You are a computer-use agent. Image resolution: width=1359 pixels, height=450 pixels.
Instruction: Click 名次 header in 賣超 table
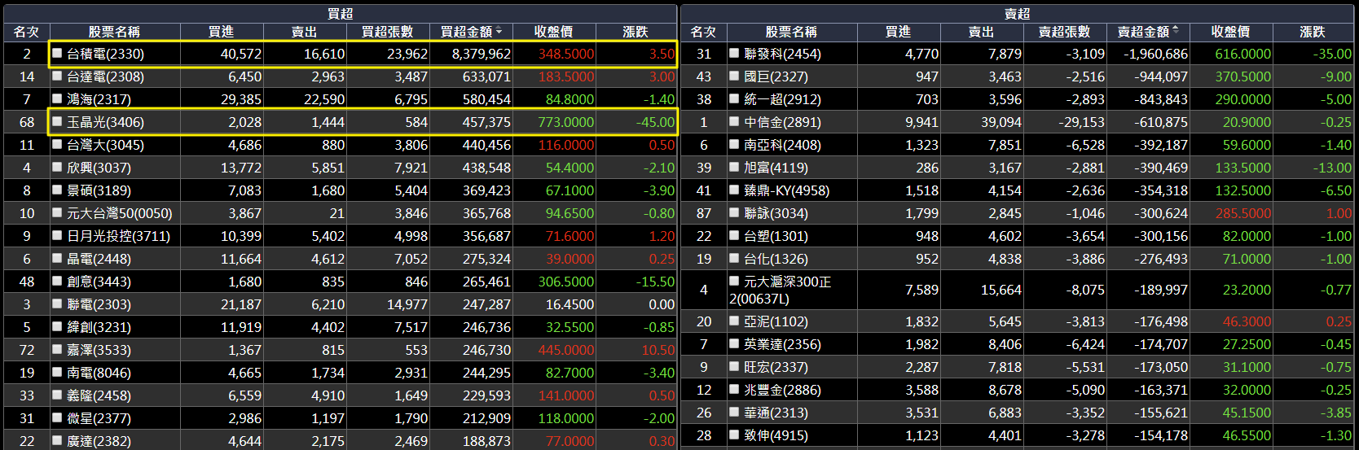[x=703, y=32]
